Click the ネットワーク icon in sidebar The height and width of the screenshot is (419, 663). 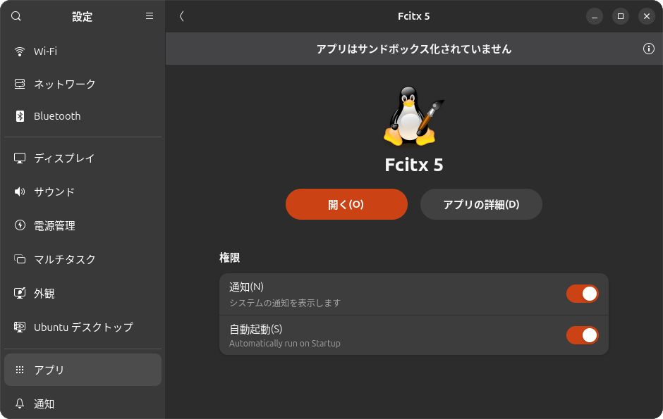[x=20, y=84]
